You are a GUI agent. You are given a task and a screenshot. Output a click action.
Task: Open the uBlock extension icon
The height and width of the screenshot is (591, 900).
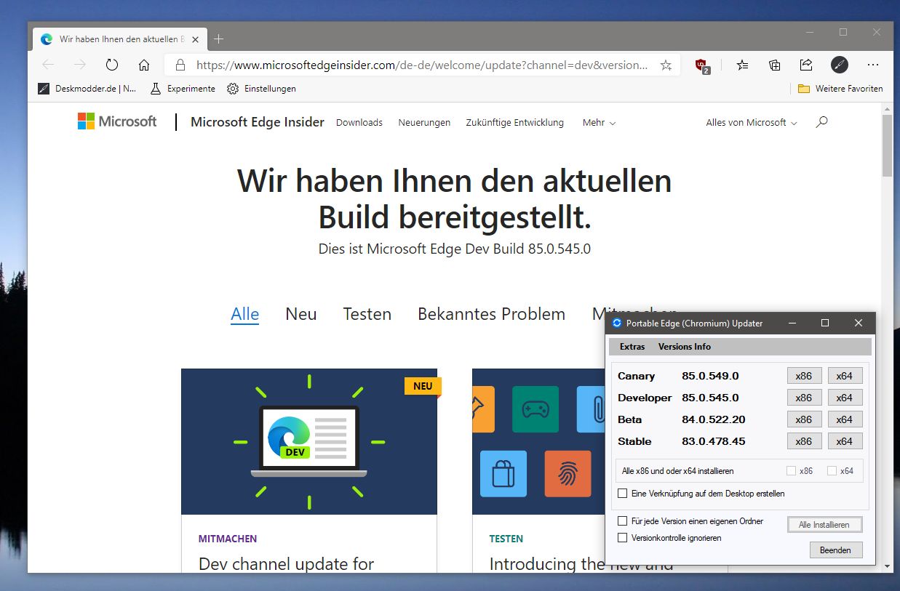702,65
